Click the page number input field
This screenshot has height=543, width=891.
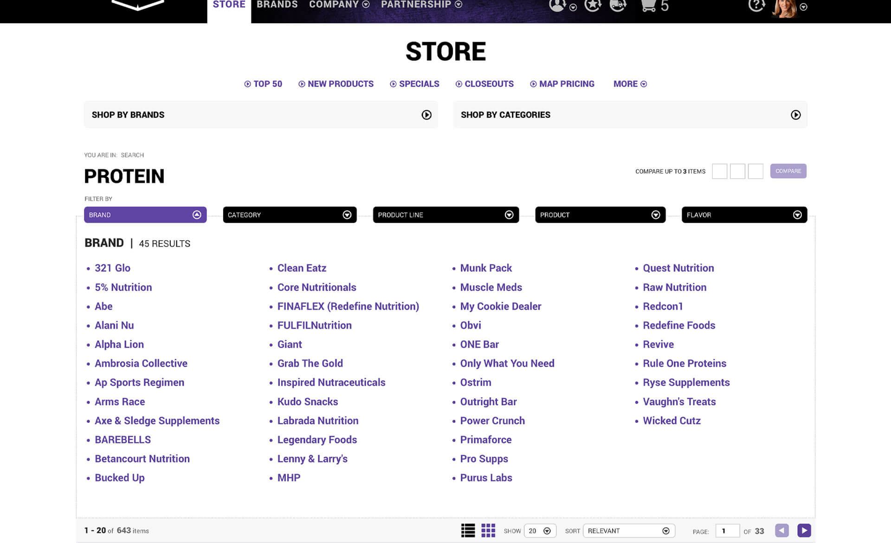coord(727,531)
